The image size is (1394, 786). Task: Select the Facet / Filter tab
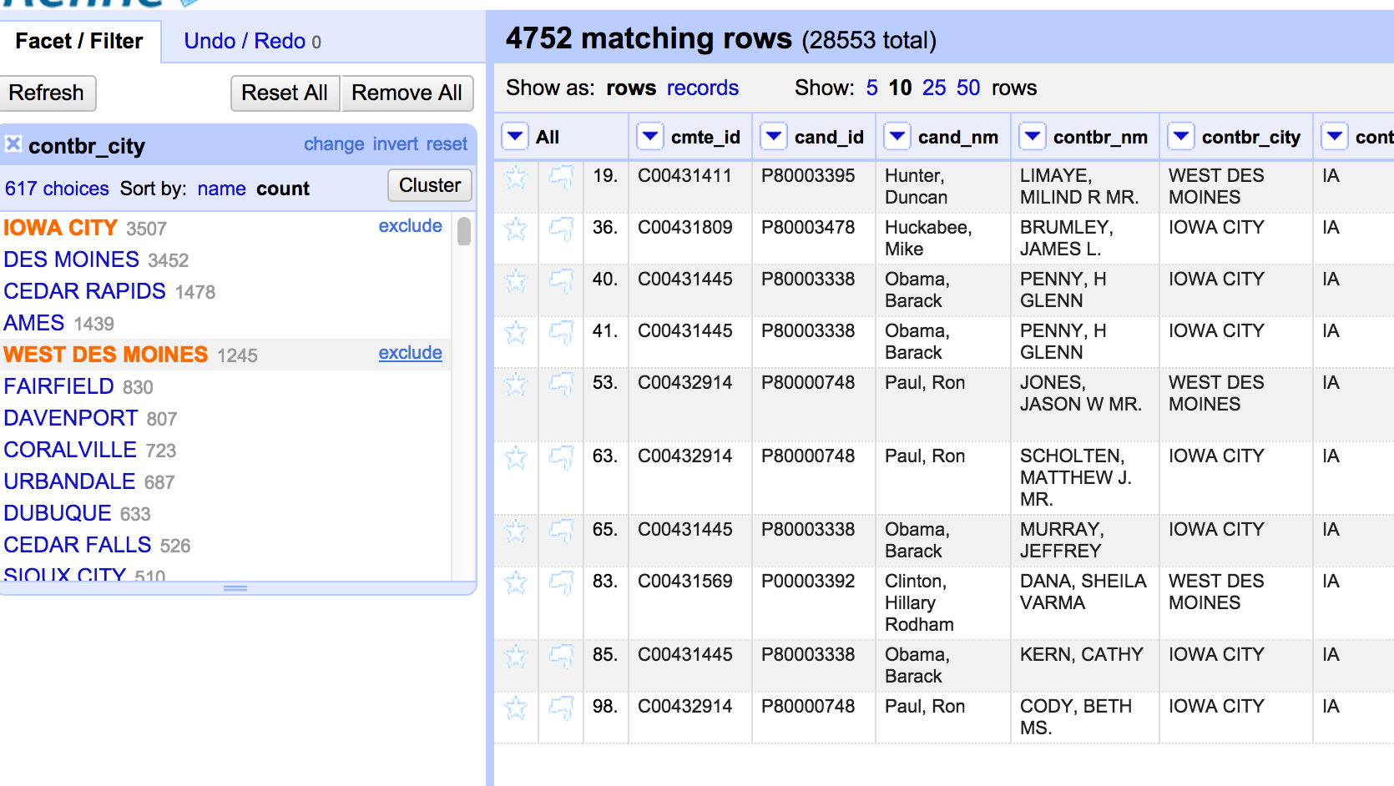79,41
